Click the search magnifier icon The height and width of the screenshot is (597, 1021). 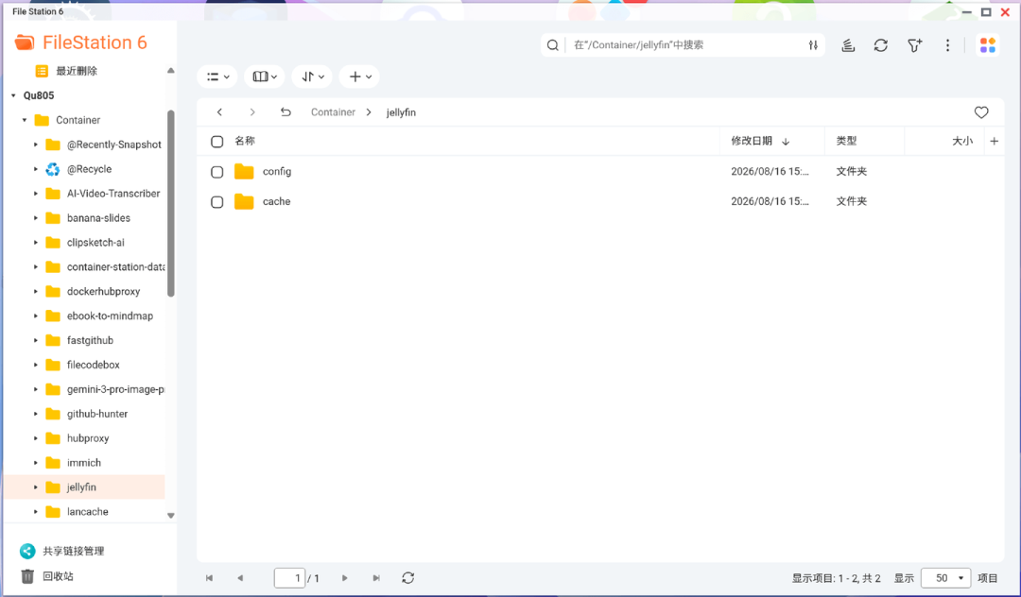pos(552,45)
